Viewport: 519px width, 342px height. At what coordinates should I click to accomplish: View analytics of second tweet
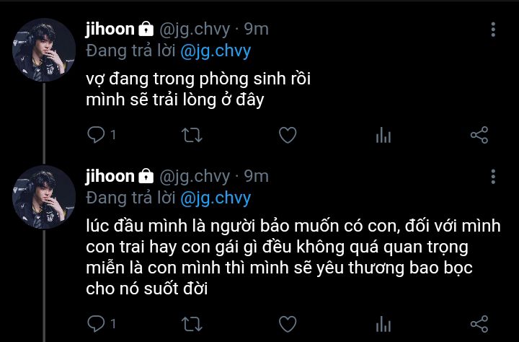(383, 324)
